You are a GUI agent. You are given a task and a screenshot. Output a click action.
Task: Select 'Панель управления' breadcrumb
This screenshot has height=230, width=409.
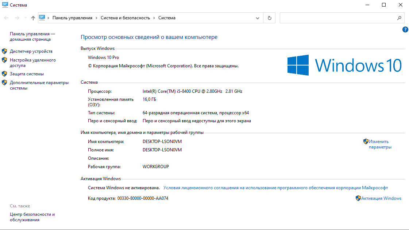pos(72,18)
